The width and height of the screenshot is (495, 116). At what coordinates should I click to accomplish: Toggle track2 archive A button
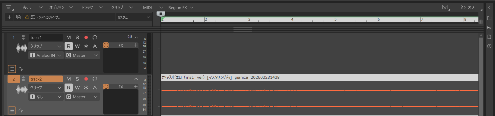click(95, 87)
